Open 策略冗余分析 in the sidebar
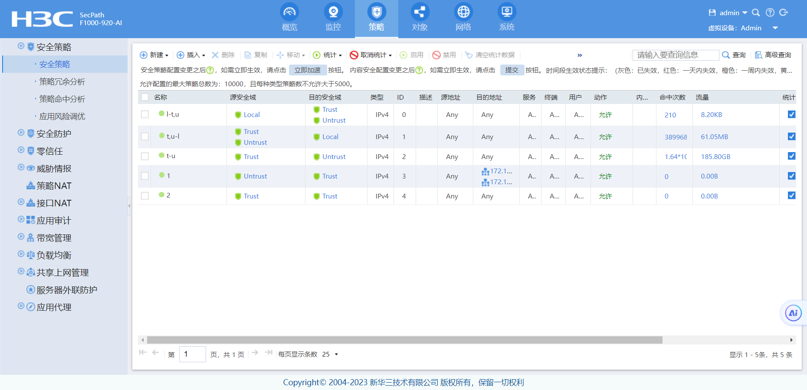Viewport: 807px width, 390px height. click(x=62, y=81)
